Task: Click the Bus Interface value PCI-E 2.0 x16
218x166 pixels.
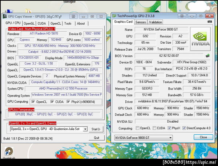Action: [x=191, y=69]
